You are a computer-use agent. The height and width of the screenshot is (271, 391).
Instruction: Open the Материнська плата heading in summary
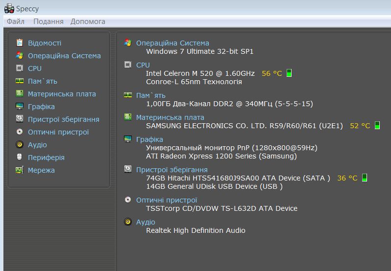170,117
